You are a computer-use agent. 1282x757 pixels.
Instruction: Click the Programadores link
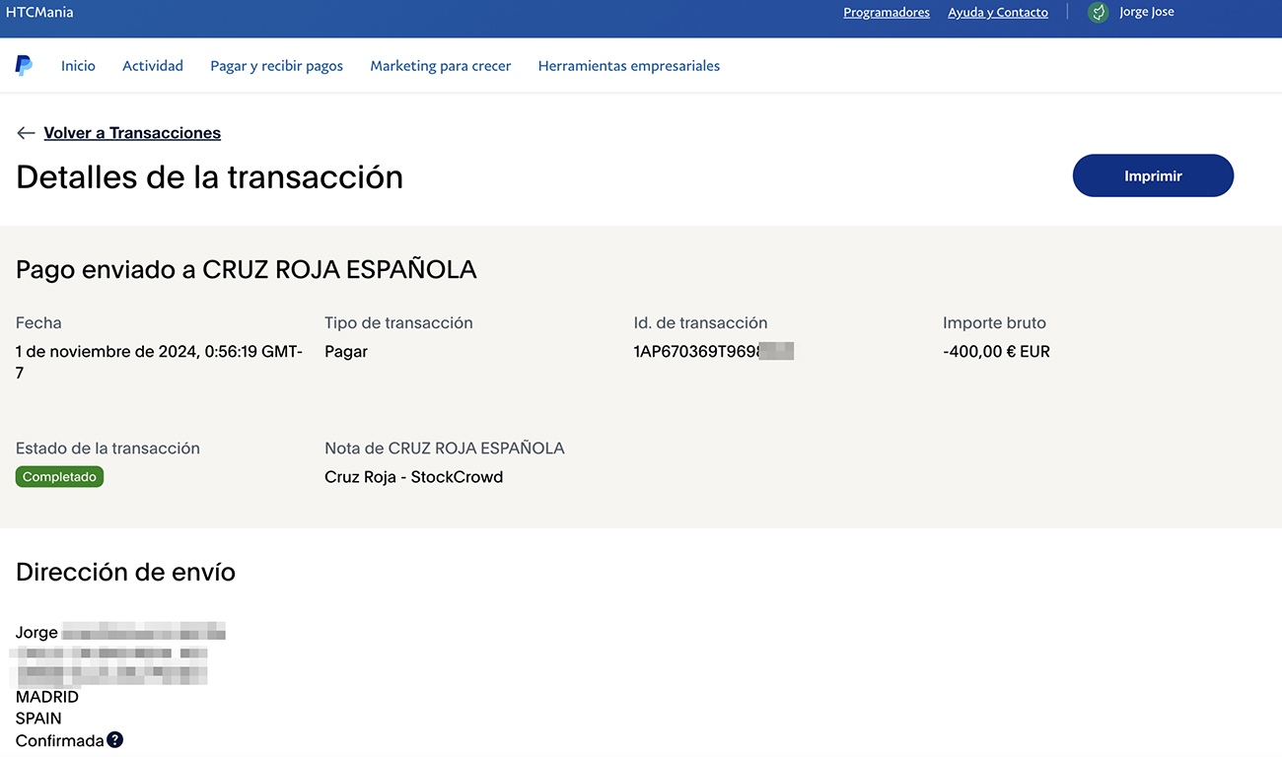coord(887,13)
